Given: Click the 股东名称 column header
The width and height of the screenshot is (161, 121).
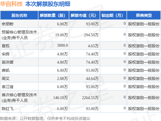Looking at the screenshot, I should [x=19, y=15].
